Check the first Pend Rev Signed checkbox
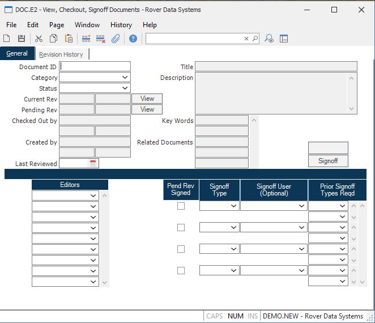375x323 pixels. (181, 206)
